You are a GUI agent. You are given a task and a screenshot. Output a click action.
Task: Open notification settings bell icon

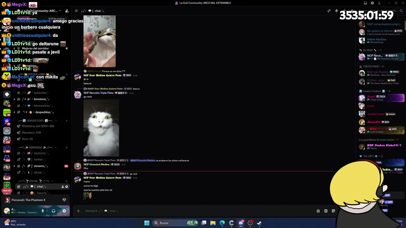(337, 11)
